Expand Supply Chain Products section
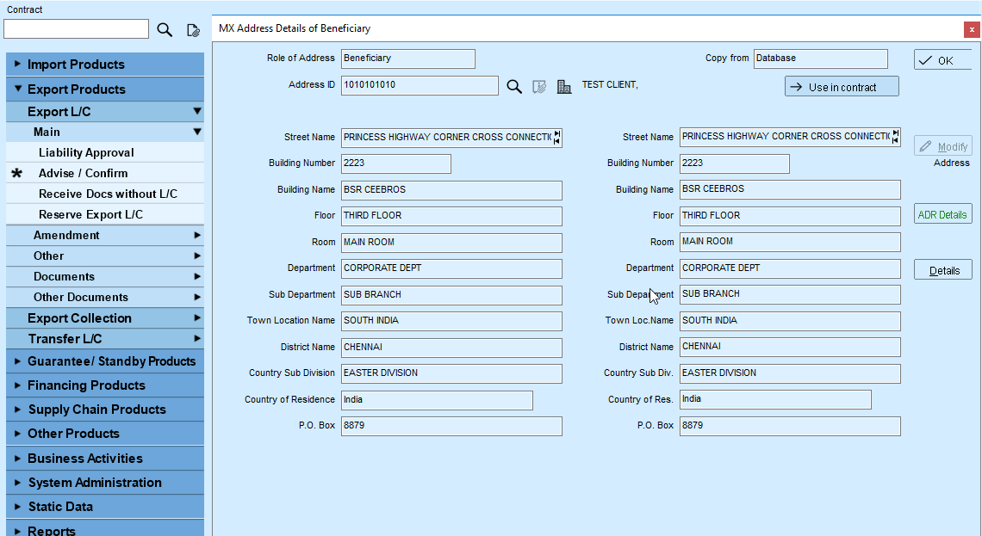This screenshot has width=982, height=536. [x=105, y=410]
